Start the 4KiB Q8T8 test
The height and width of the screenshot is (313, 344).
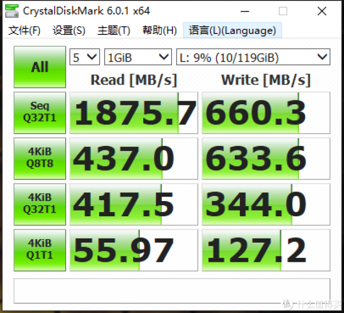(39, 159)
